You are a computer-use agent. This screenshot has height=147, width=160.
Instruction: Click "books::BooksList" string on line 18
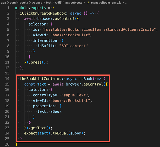point(70,101)
